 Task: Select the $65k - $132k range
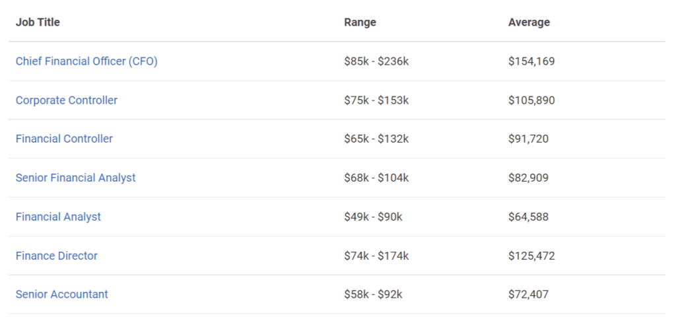coord(376,139)
